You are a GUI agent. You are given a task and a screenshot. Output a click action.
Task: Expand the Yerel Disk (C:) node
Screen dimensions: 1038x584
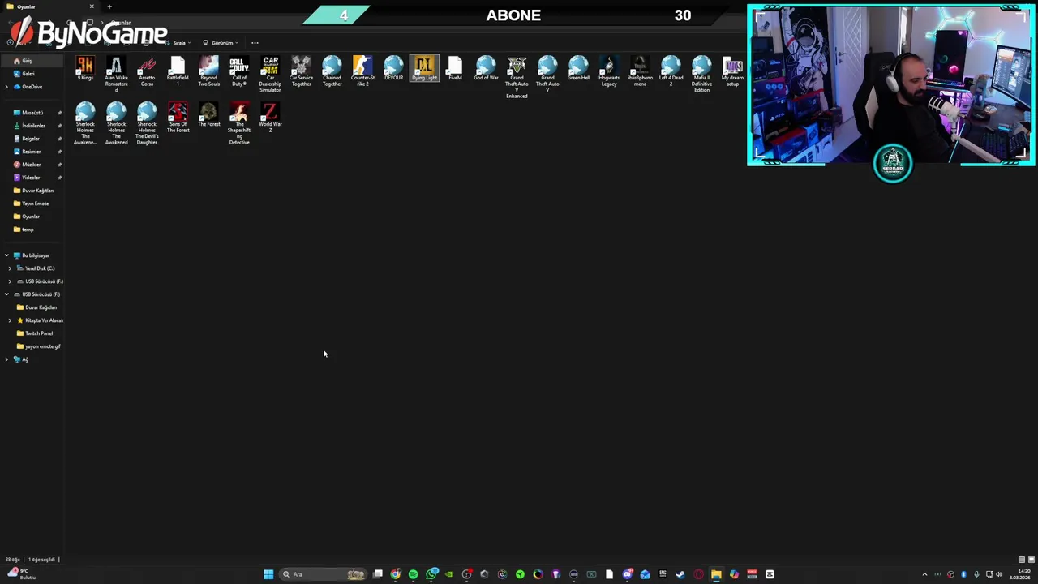(x=10, y=268)
